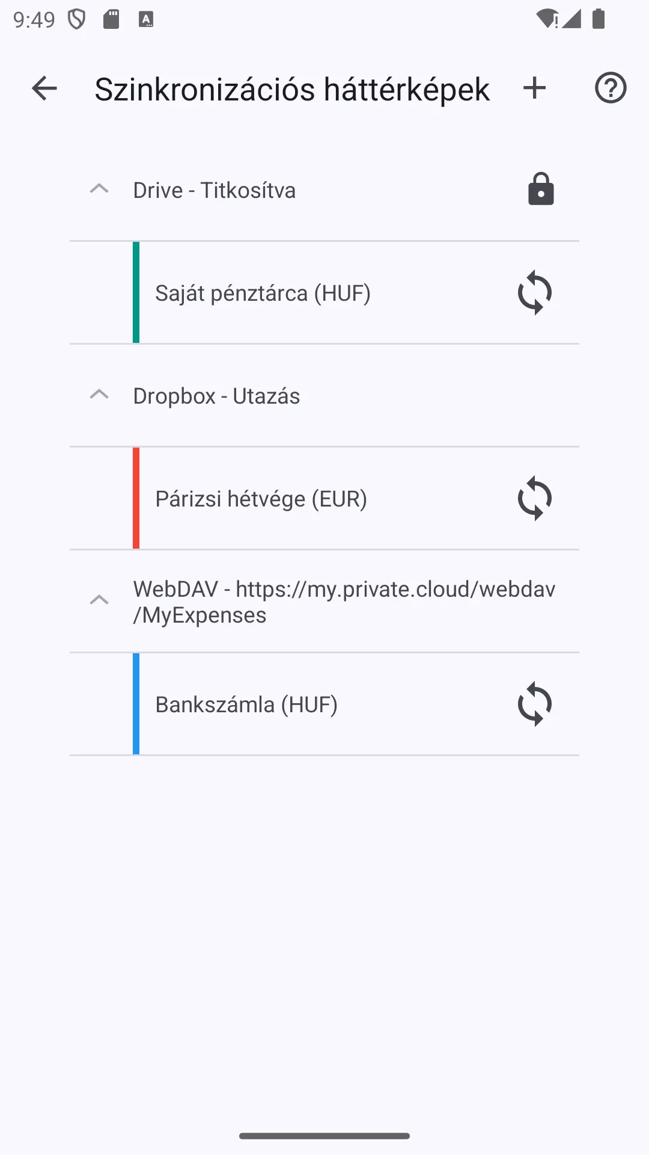Open the help question mark icon
The height and width of the screenshot is (1155, 649).
(x=611, y=88)
